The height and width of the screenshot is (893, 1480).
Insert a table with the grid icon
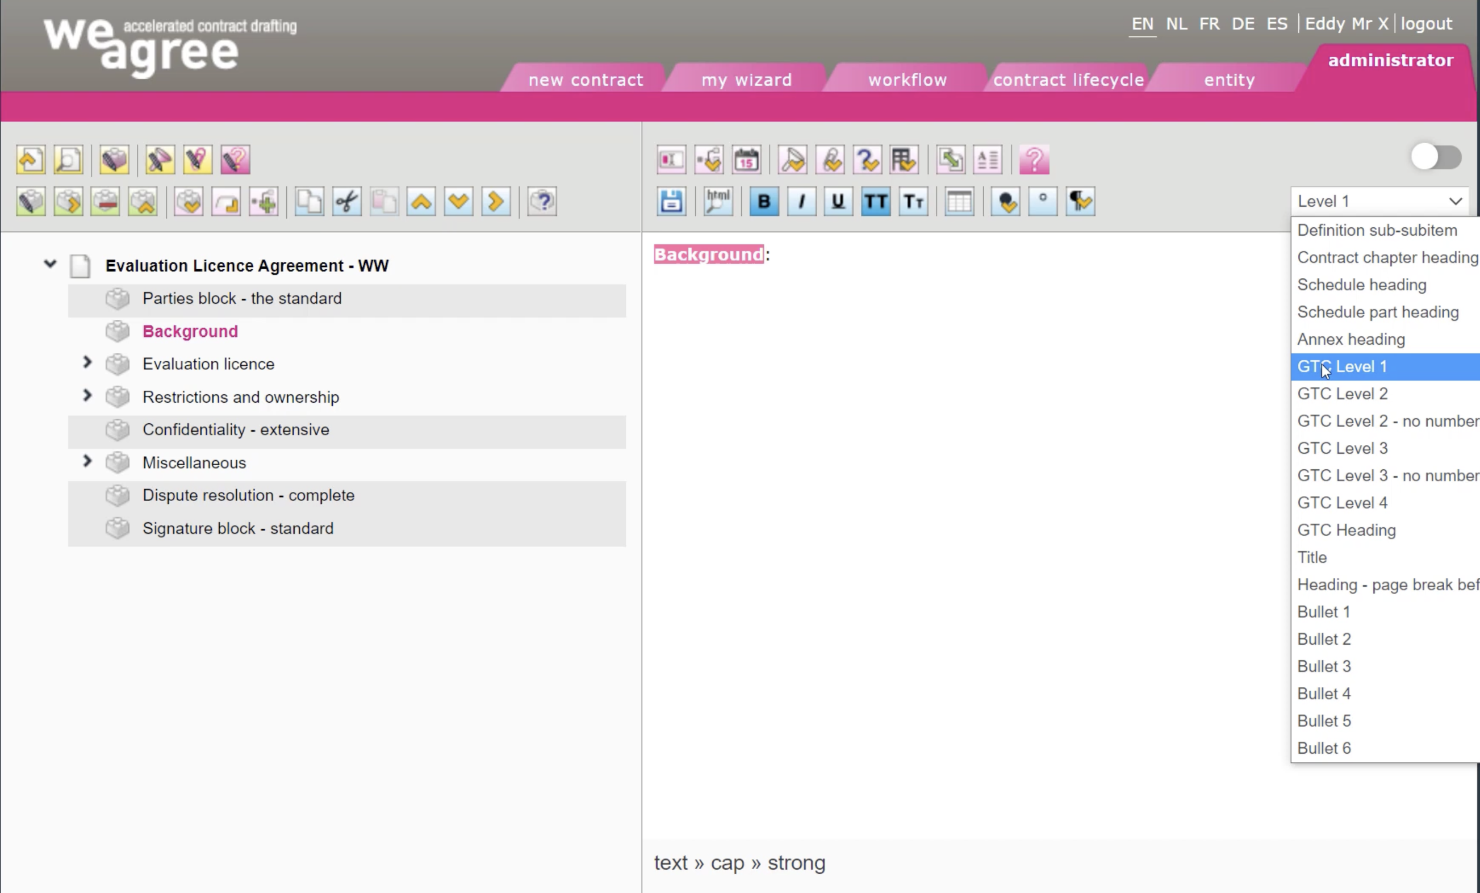[x=959, y=201]
